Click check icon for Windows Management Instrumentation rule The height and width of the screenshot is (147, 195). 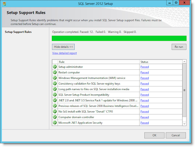(x=55, y=78)
